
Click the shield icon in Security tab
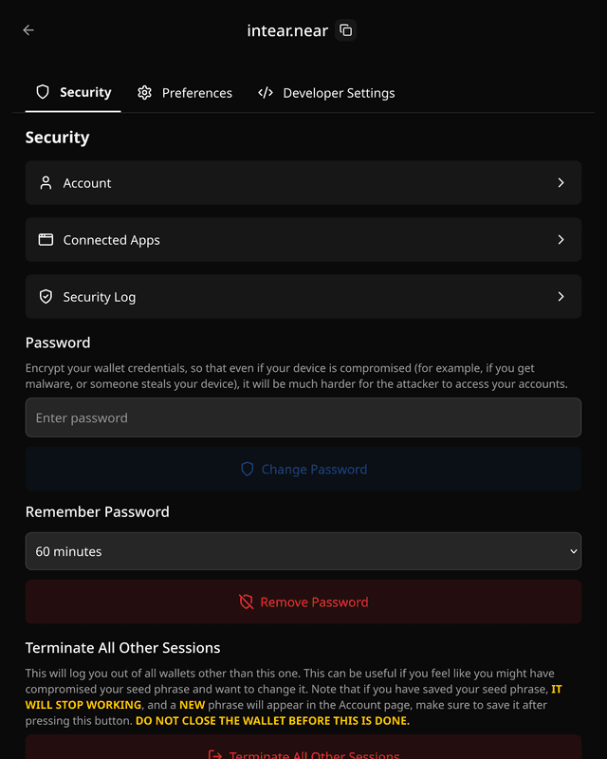(43, 91)
